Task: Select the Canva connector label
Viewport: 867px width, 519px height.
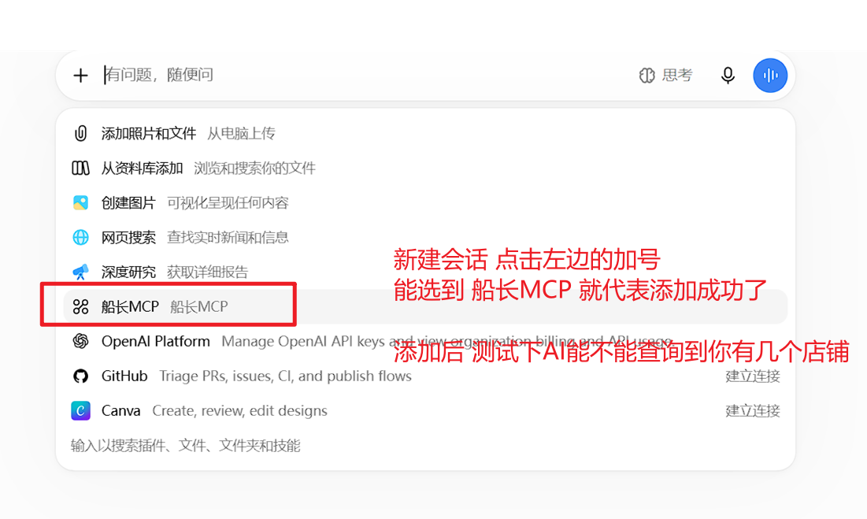Action: point(120,410)
